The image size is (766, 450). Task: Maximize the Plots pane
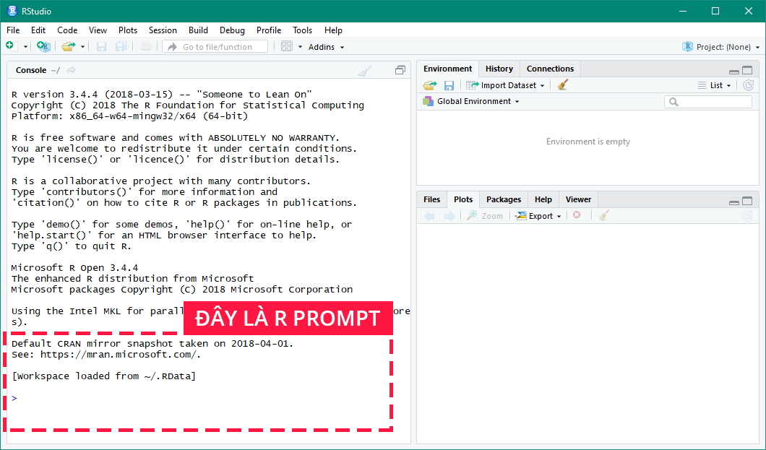pos(747,202)
